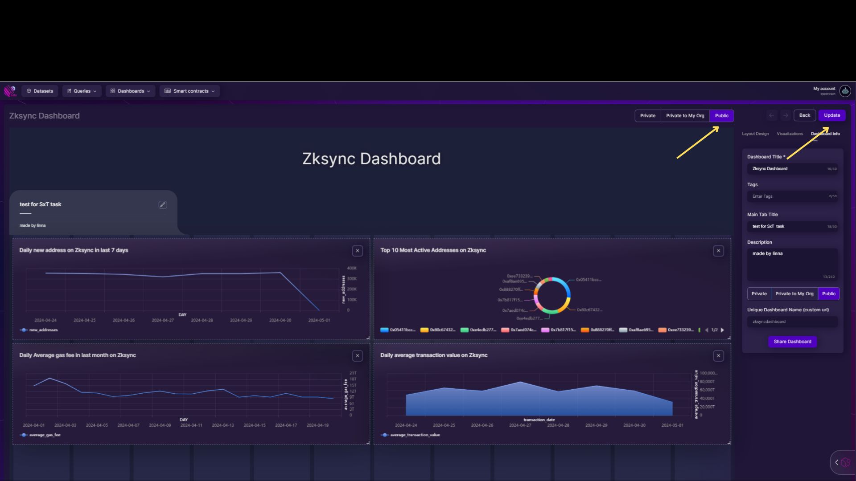Go to previous legend page arrow
The width and height of the screenshot is (856, 481).
click(707, 330)
